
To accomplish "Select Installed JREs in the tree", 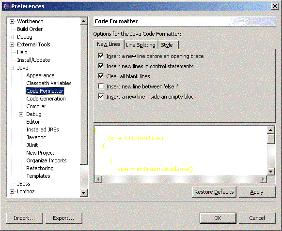I will [43, 130].
